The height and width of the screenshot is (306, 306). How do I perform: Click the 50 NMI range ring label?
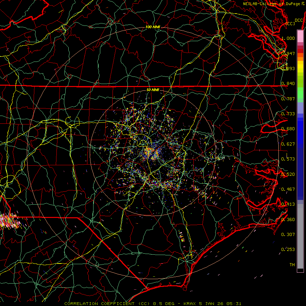pyautogui.click(x=153, y=90)
